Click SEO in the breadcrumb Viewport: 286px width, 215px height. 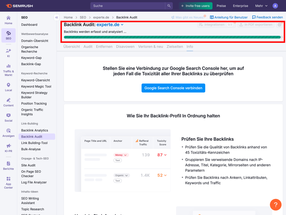[x=83, y=17]
